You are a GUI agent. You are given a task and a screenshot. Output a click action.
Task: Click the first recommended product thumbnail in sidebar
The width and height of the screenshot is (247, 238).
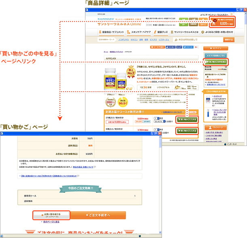click(208, 100)
